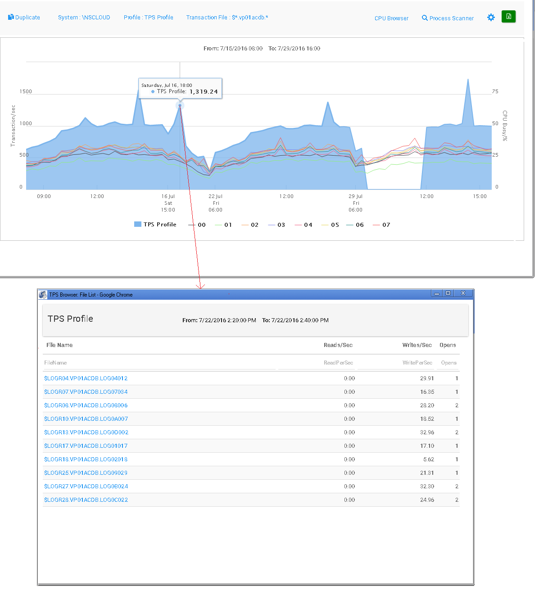Open file $LOGR04.VP01ACDB.LOG04012

(x=86, y=378)
